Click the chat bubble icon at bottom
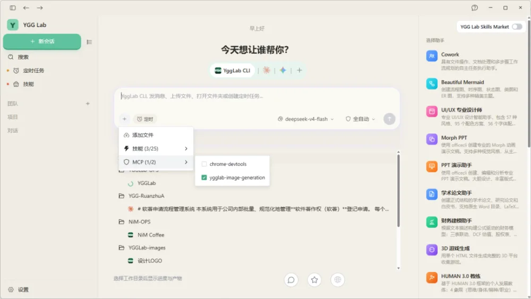Viewport: 531px width, 299px height. pyautogui.click(x=291, y=280)
